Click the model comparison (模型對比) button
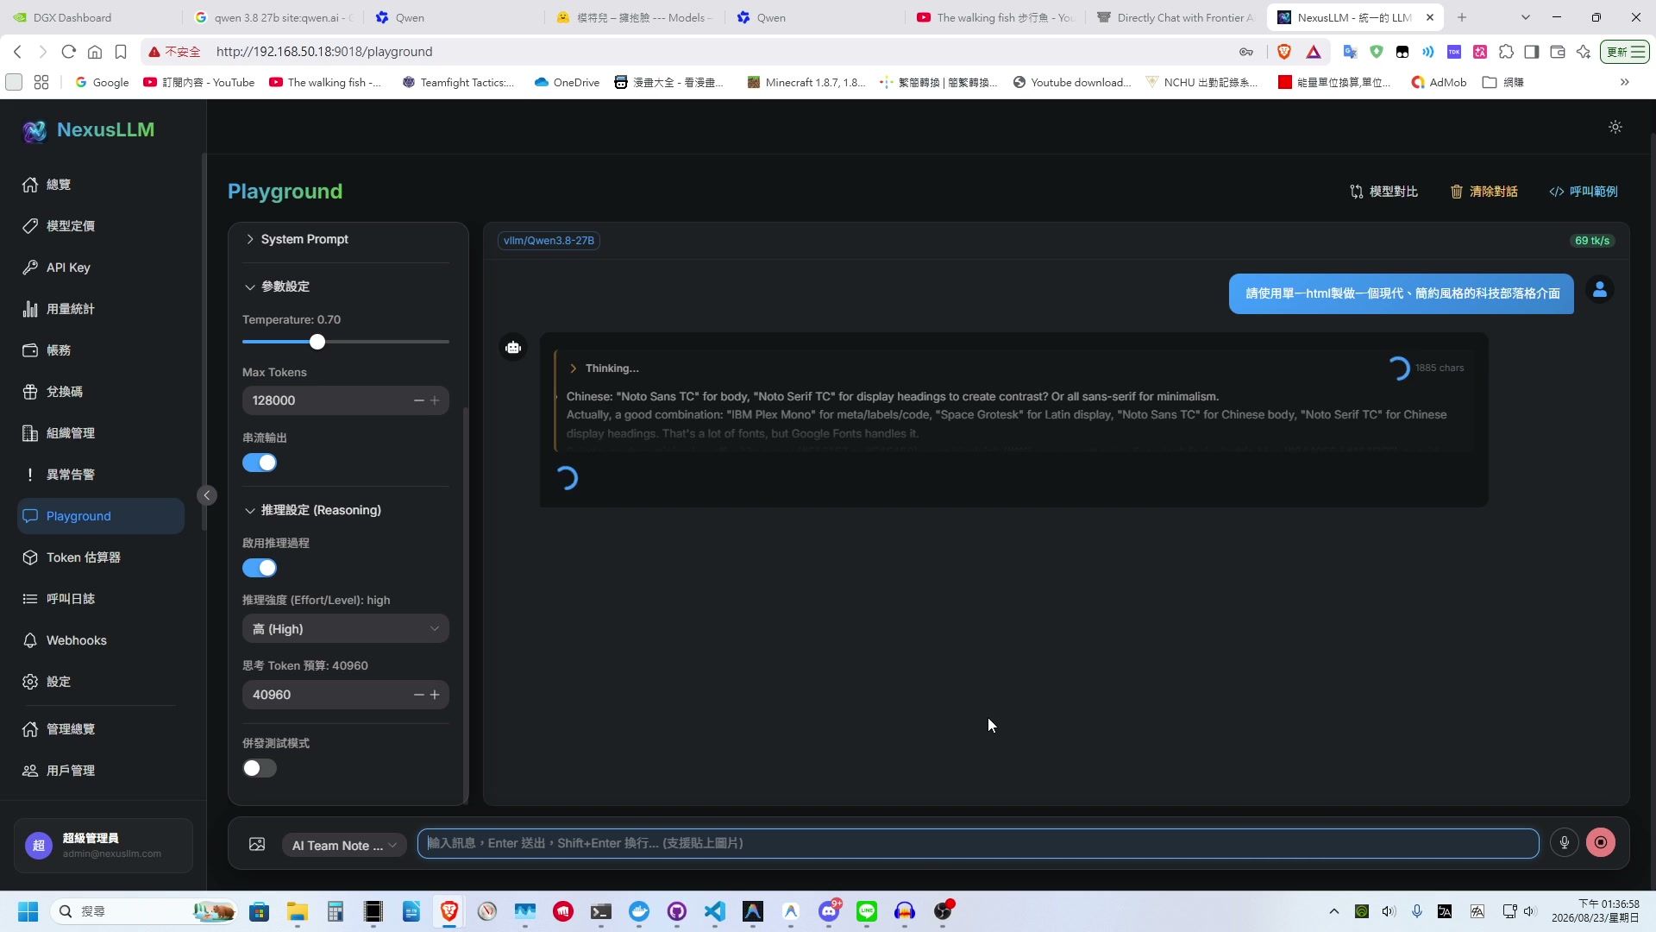 [1383, 192]
